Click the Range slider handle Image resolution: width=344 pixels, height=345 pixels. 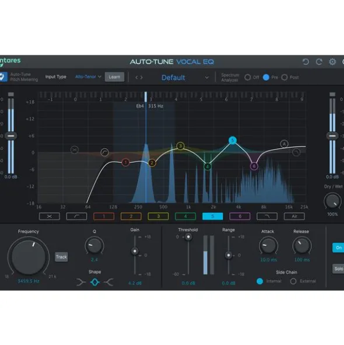click(x=229, y=255)
